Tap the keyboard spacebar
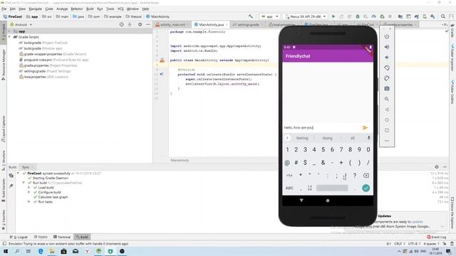Viewport: 456px width, 256px height. point(332,188)
